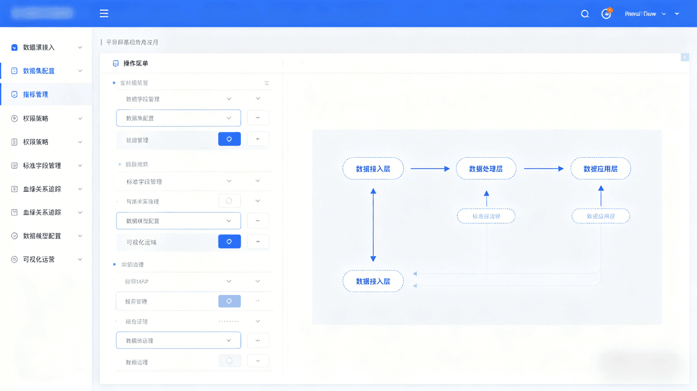Open search with the magnifier icon
This screenshot has height=391, width=697.
click(x=584, y=14)
